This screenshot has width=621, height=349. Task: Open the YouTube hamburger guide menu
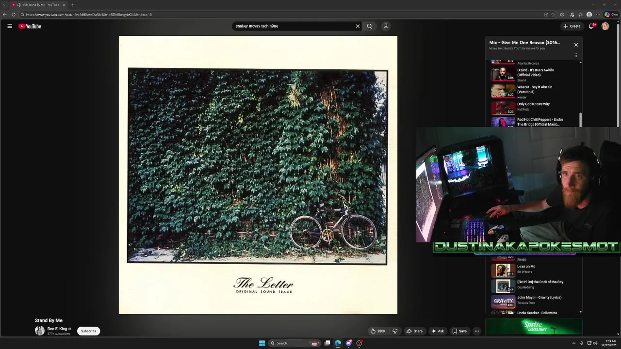pos(9,26)
